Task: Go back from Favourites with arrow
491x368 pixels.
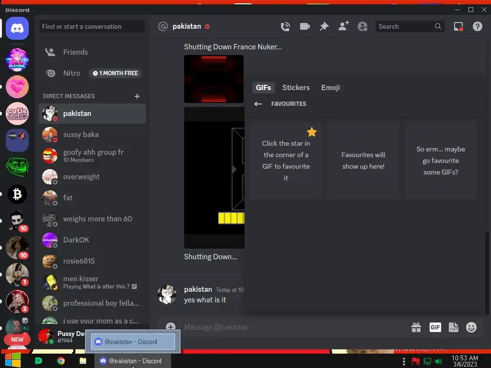Action: click(x=258, y=104)
